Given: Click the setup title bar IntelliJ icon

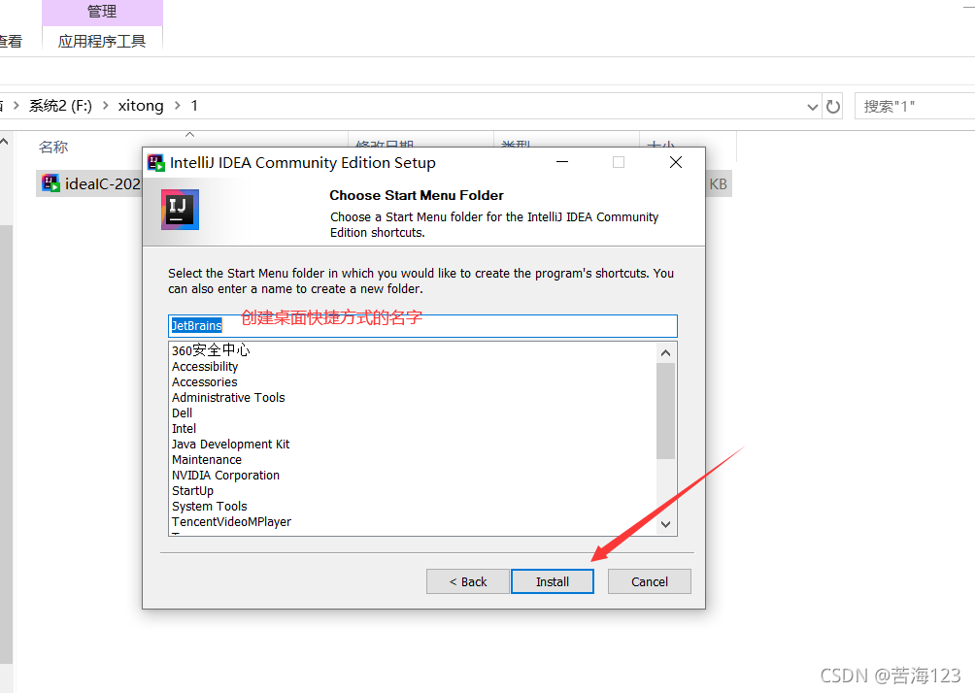Looking at the screenshot, I should click(155, 163).
